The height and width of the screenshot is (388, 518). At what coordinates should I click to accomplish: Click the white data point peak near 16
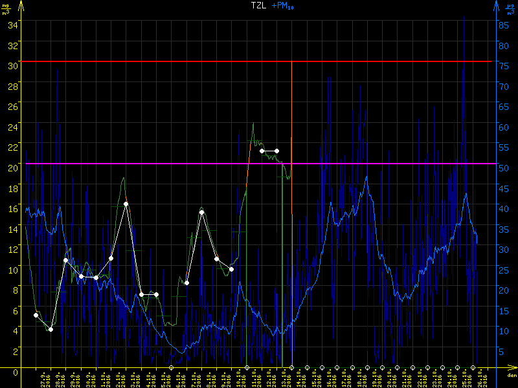pyautogui.click(x=126, y=204)
